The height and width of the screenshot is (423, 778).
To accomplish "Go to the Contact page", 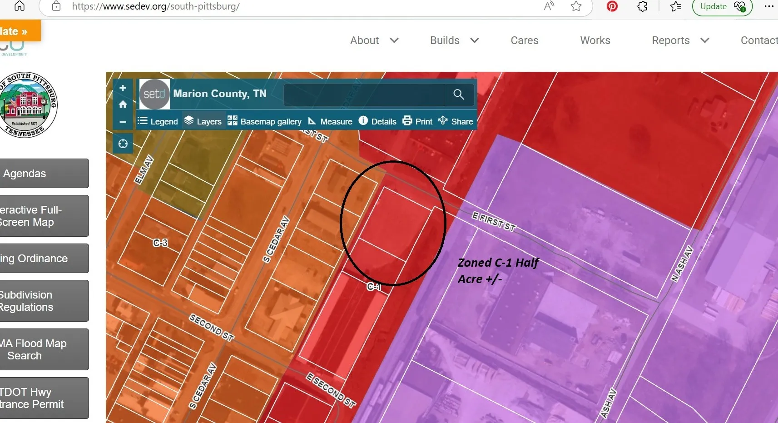I will pyautogui.click(x=759, y=40).
